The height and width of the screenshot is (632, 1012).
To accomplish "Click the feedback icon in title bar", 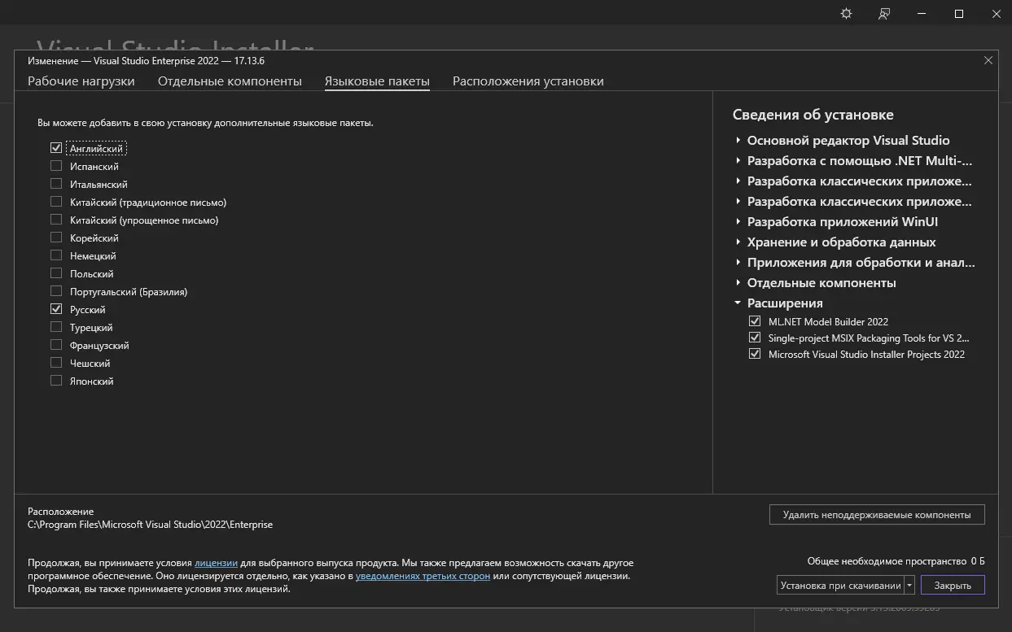I will [884, 14].
